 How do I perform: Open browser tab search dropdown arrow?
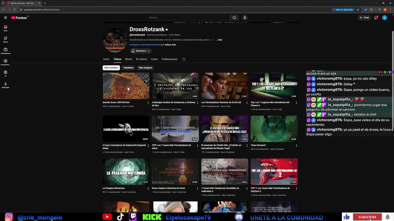3,3
